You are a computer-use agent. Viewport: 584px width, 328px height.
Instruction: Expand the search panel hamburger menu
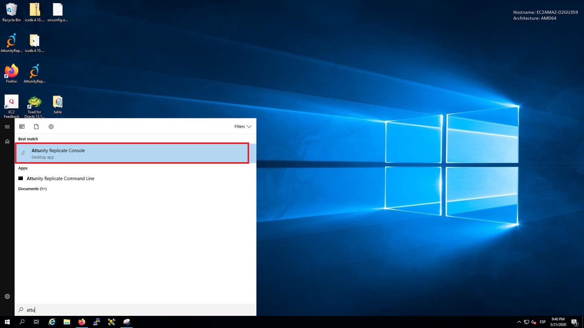click(x=7, y=127)
